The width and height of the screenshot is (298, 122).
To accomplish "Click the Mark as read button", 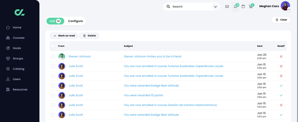I will pyautogui.click(x=64, y=36).
